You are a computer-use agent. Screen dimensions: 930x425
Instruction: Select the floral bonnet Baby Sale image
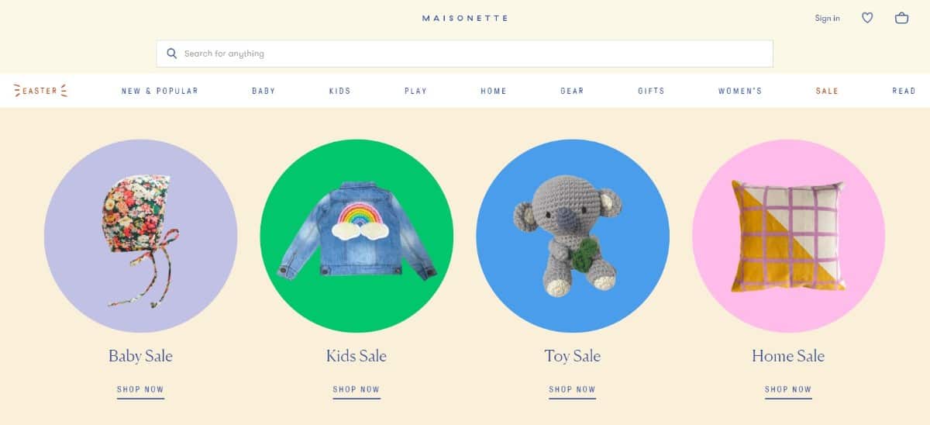click(140, 237)
